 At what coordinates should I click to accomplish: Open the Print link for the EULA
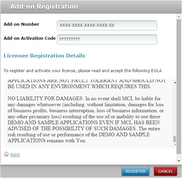(x=15, y=155)
